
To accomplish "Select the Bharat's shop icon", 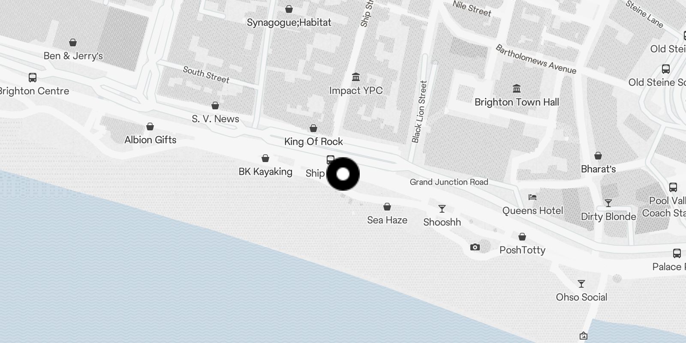I will click(598, 156).
